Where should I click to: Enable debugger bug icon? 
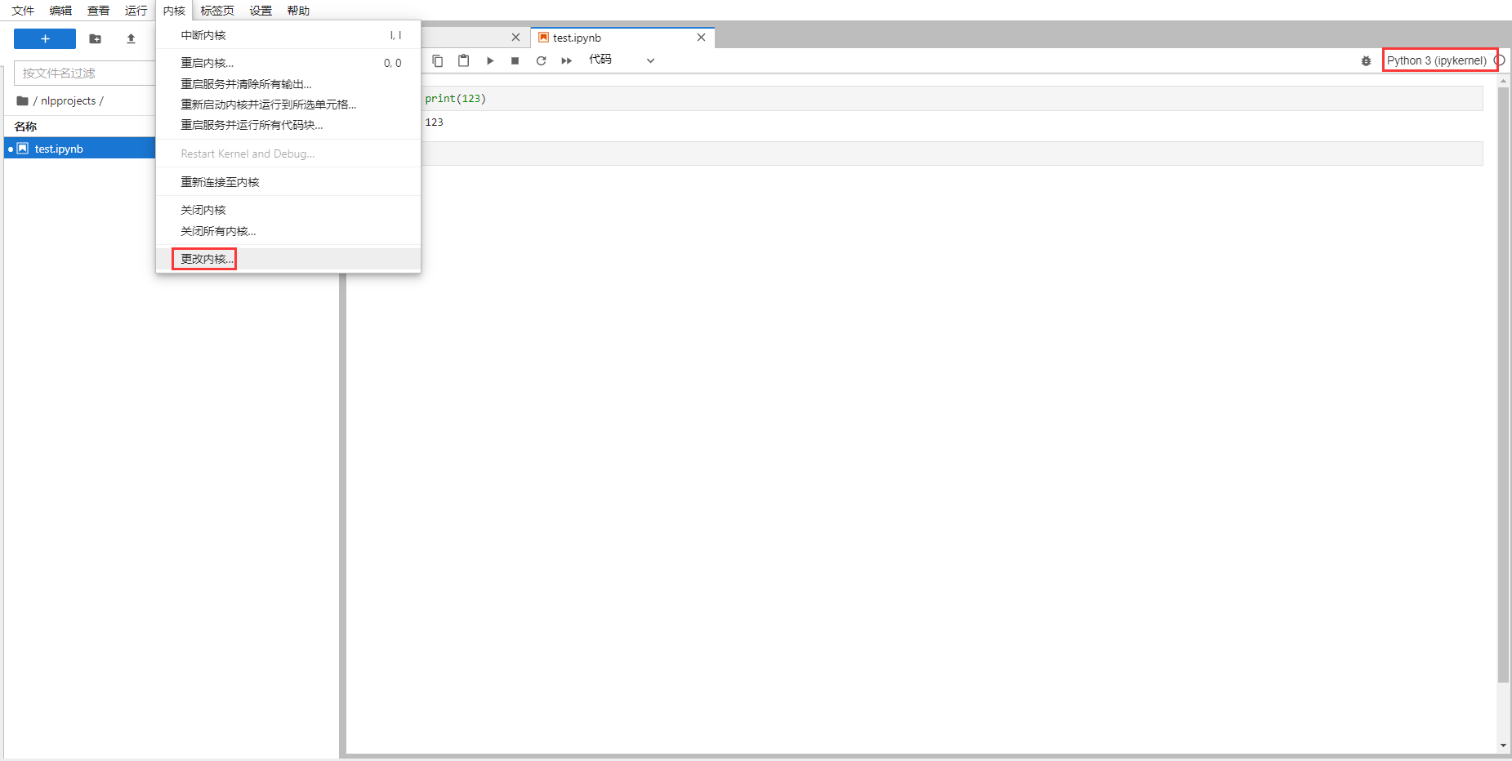click(1366, 60)
